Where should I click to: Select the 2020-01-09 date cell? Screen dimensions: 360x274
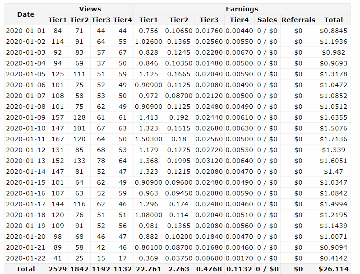click(26, 117)
